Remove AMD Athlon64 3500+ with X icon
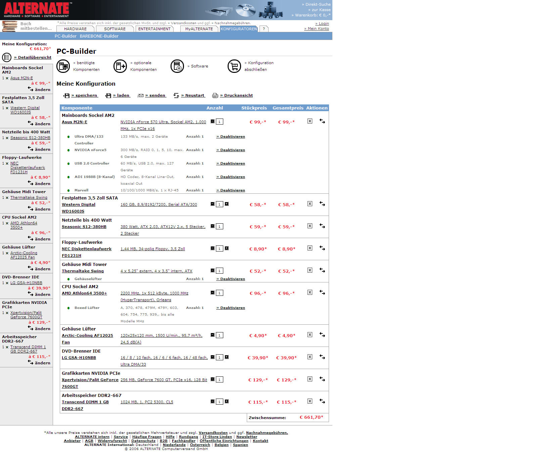 pyautogui.click(x=310, y=292)
